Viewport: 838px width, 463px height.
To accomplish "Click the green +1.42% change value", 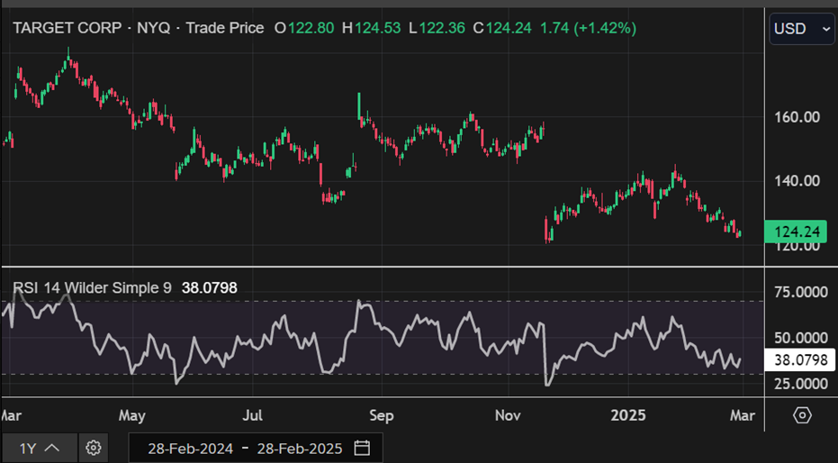I will point(608,28).
